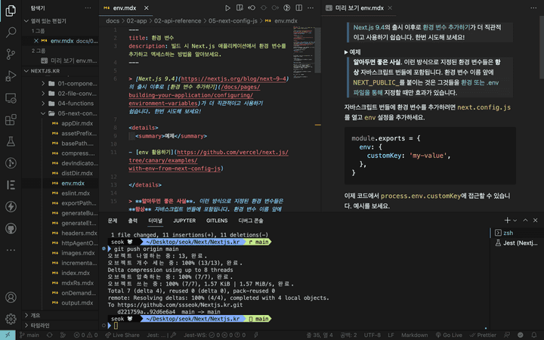Screen dimensions: 544x340
Task: Open the Search view in activity bar
Action: [x=11, y=32]
